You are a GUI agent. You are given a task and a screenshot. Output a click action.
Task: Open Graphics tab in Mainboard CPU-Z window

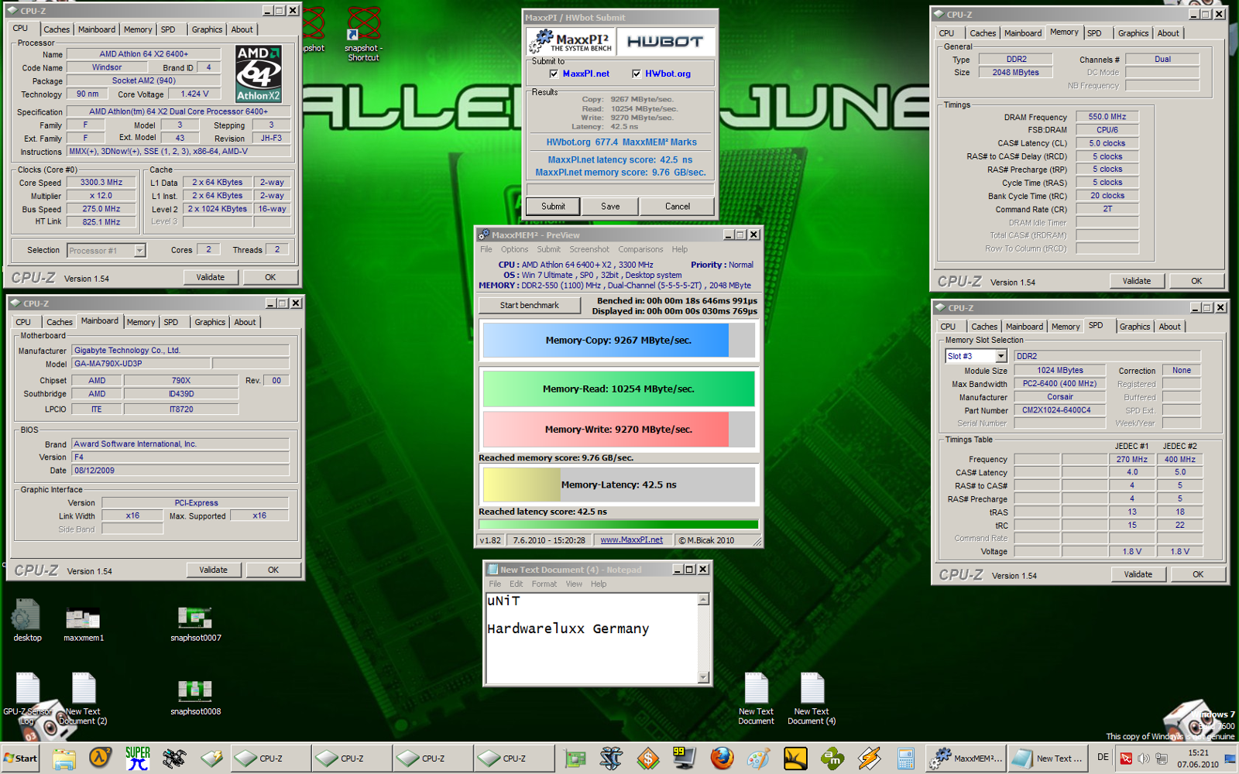coord(210,322)
